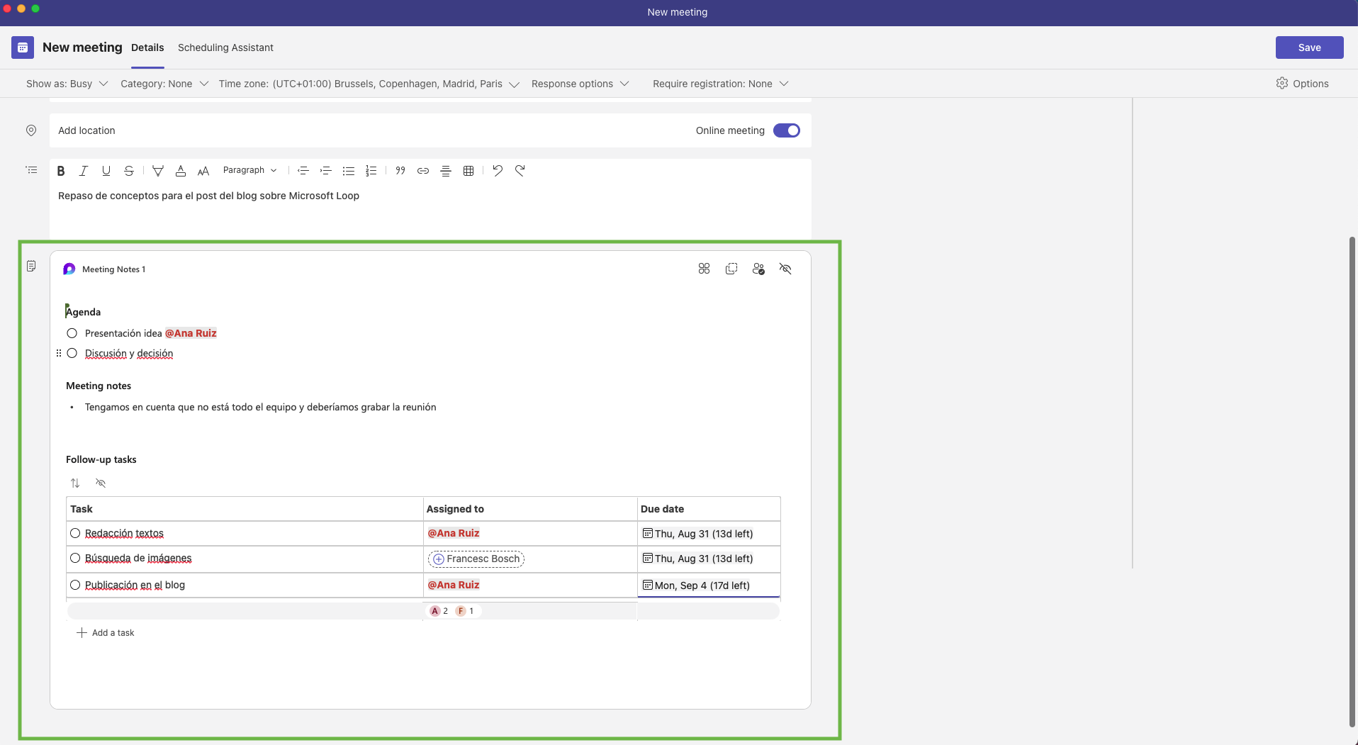The image size is (1358, 745).
Task: Open the font size tool
Action: point(203,171)
